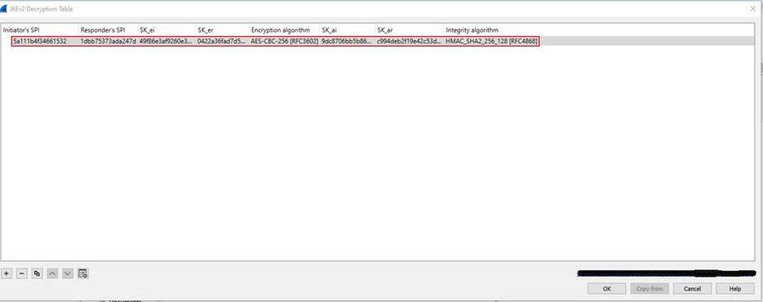Image resolution: width=763 pixels, height=302 pixels.
Task: Add a new decryption table entry
Action: [x=7, y=274]
